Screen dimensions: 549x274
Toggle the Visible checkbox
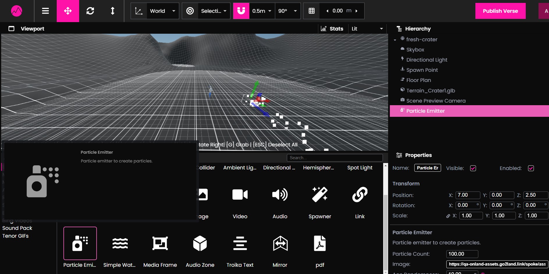(473, 168)
